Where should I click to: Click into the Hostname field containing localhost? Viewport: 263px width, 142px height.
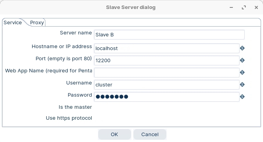coord(167,48)
